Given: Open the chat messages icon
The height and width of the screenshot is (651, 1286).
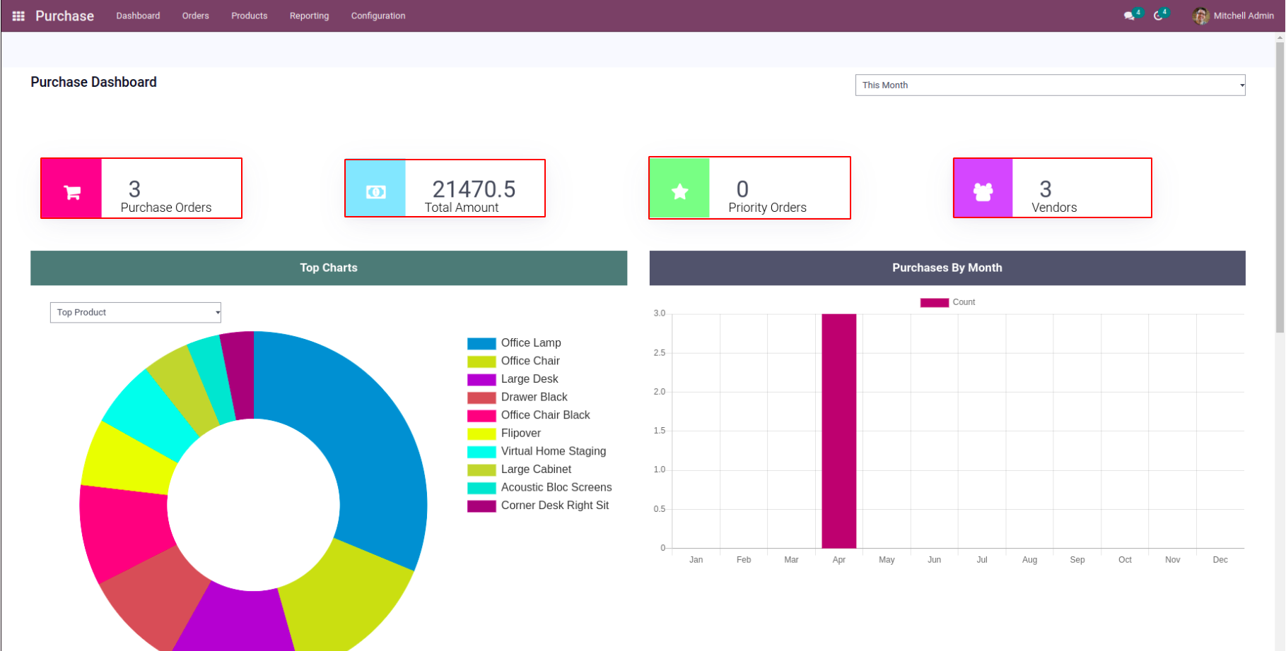Looking at the screenshot, I should [x=1129, y=16].
